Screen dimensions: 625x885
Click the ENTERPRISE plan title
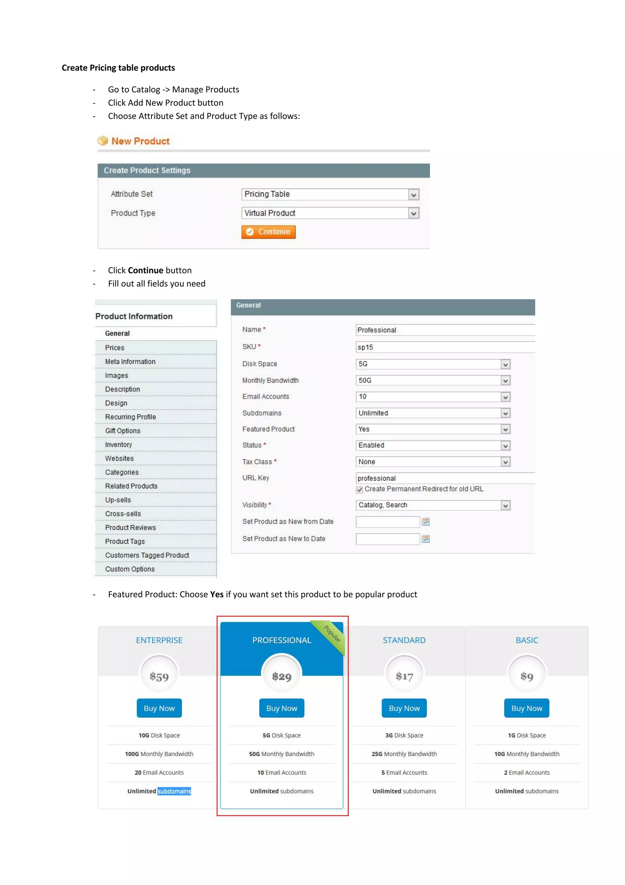tap(159, 640)
